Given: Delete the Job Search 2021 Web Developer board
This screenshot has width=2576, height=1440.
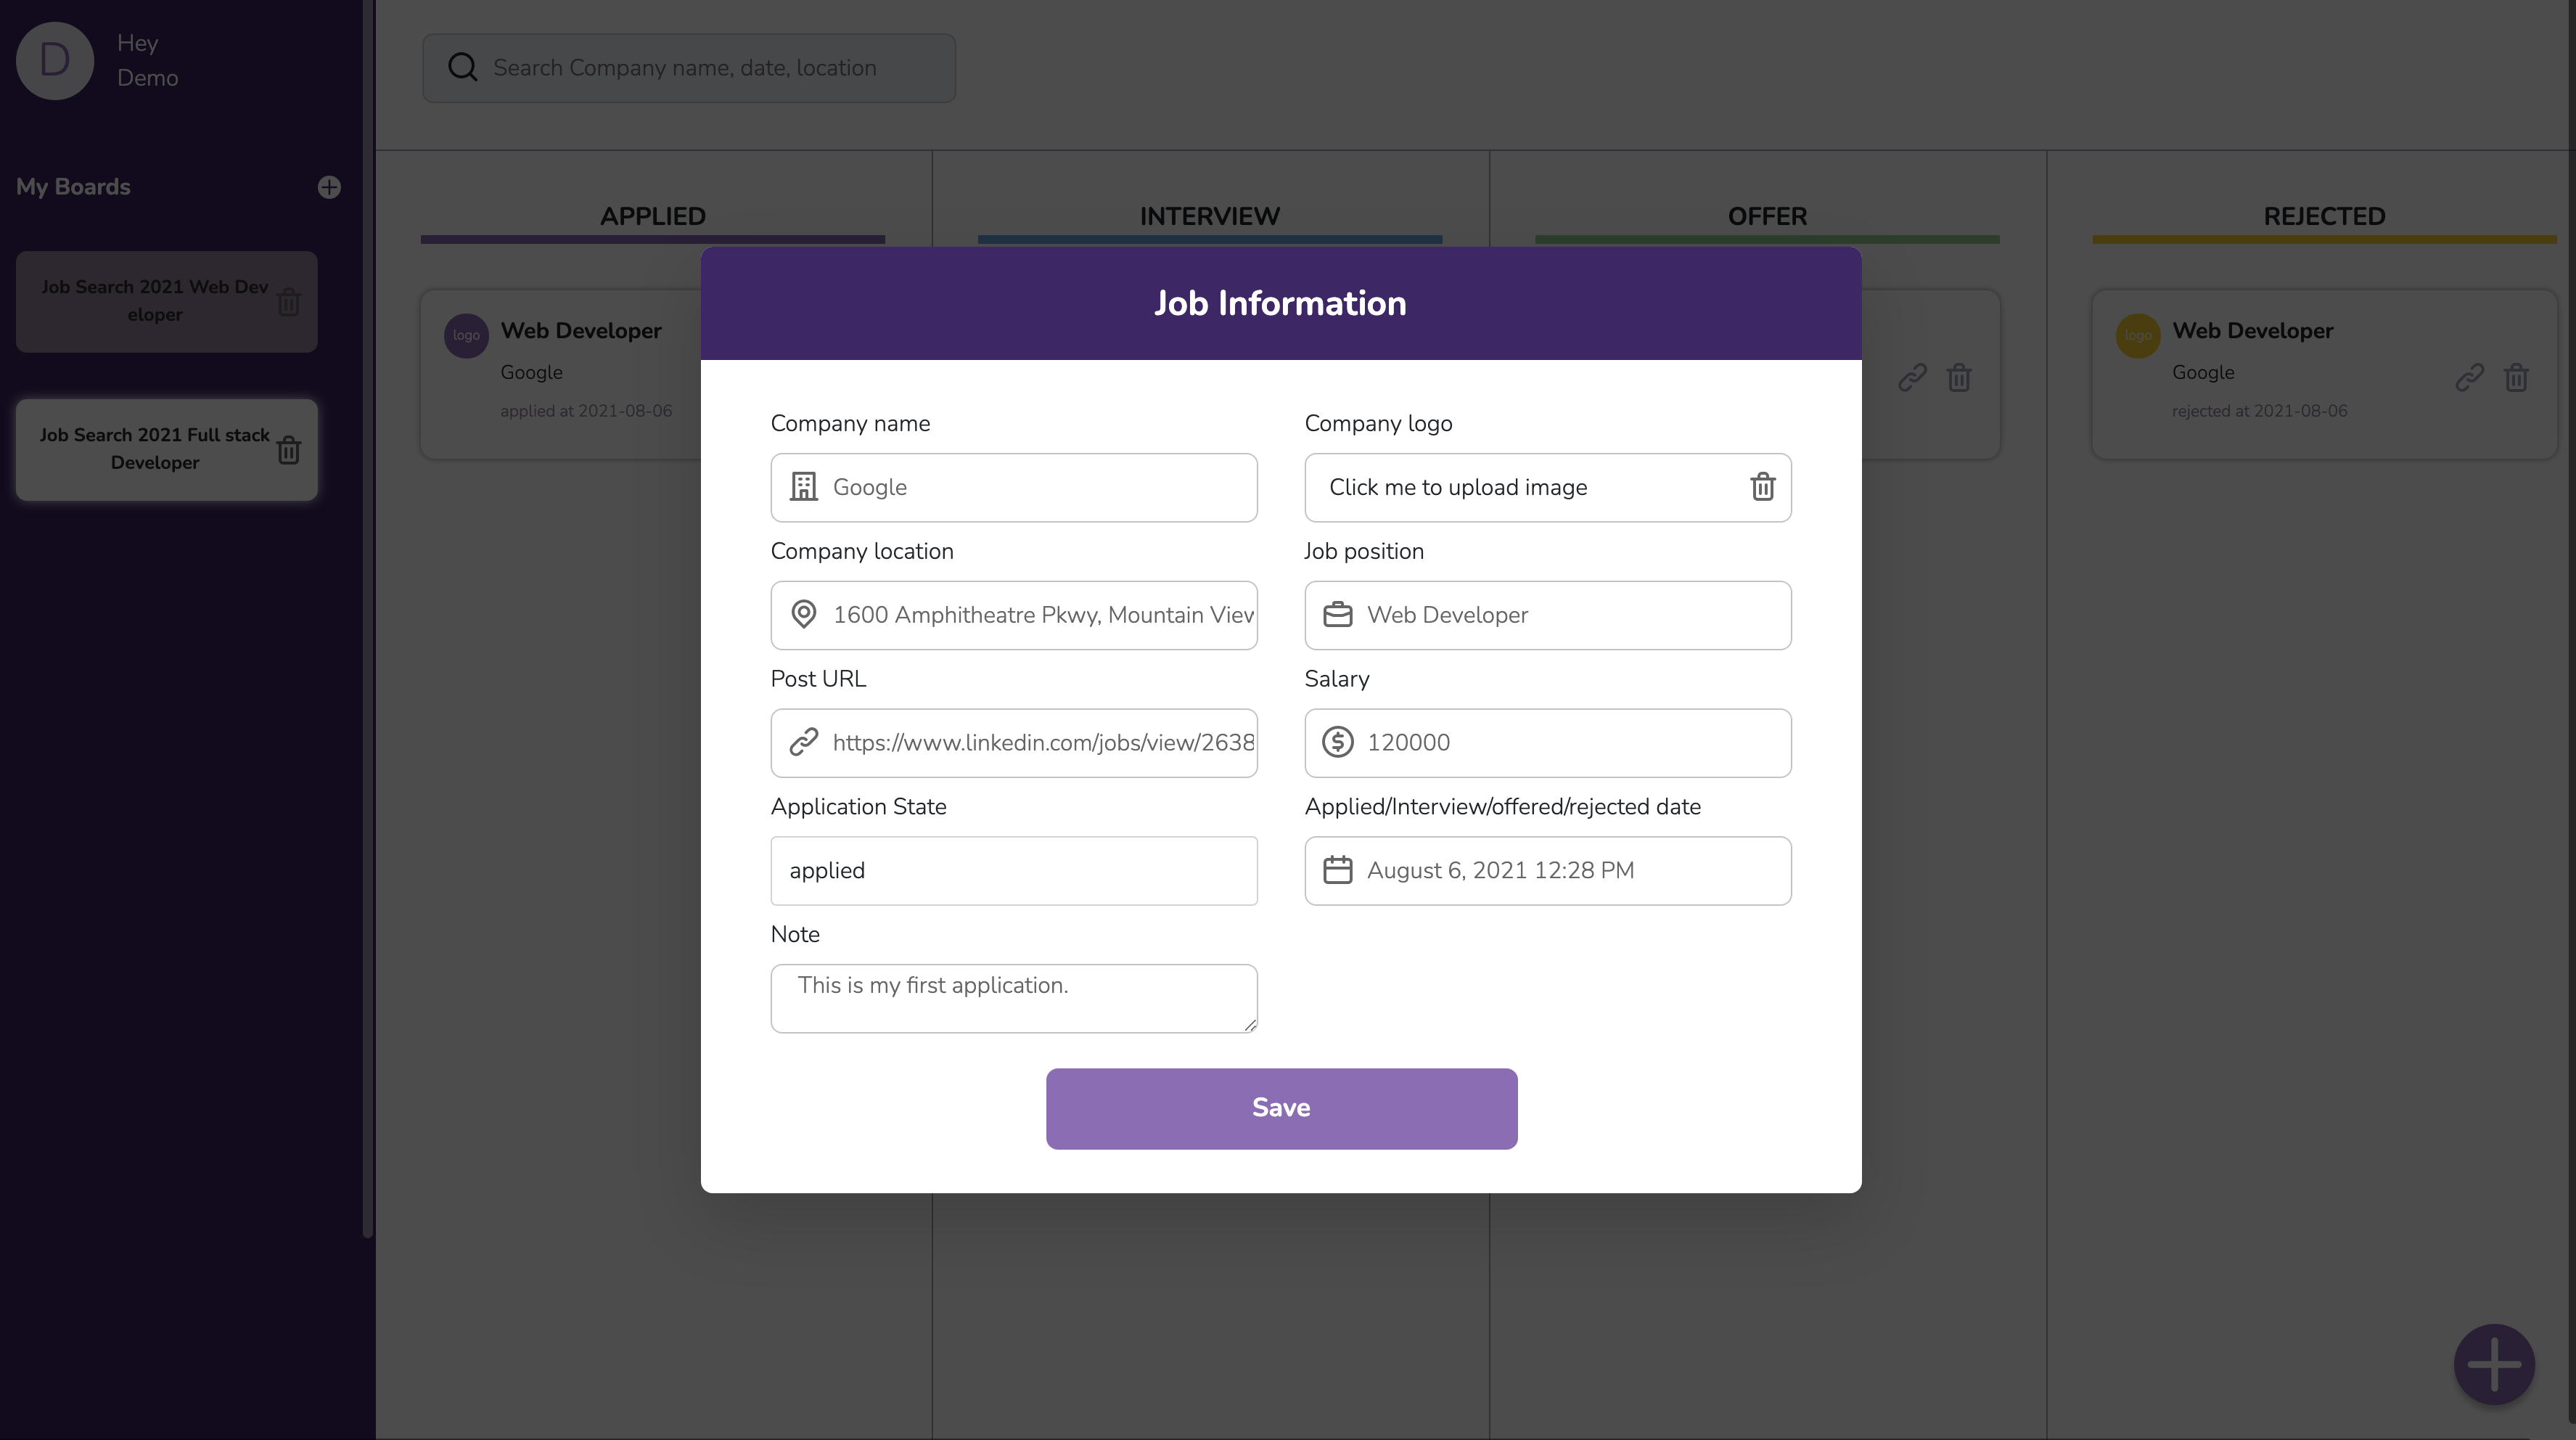Looking at the screenshot, I should [289, 301].
